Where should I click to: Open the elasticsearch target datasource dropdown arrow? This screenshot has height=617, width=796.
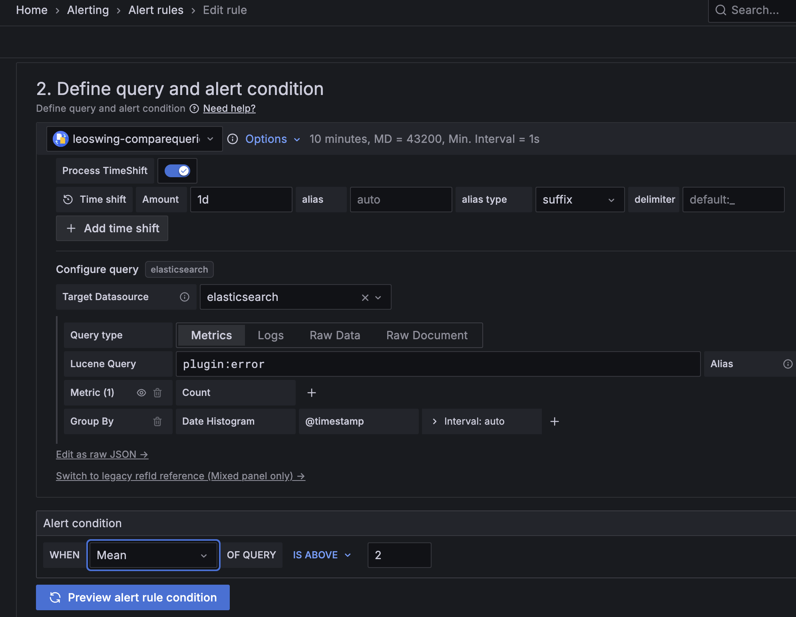[x=378, y=297]
